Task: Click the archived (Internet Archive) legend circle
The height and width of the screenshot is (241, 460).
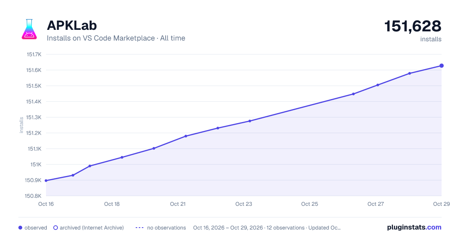Action: 56,228
